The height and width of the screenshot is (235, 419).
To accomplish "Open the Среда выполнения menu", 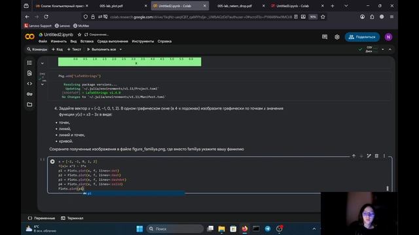I will pyautogui.click(x=113, y=41).
